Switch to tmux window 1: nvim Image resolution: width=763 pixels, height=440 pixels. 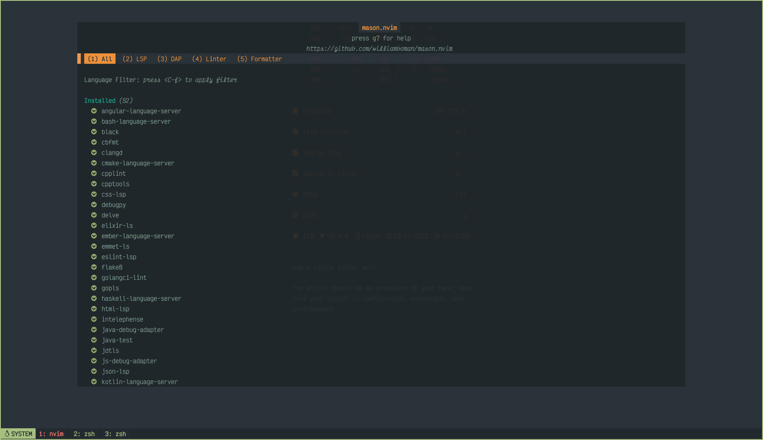[51, 434]
